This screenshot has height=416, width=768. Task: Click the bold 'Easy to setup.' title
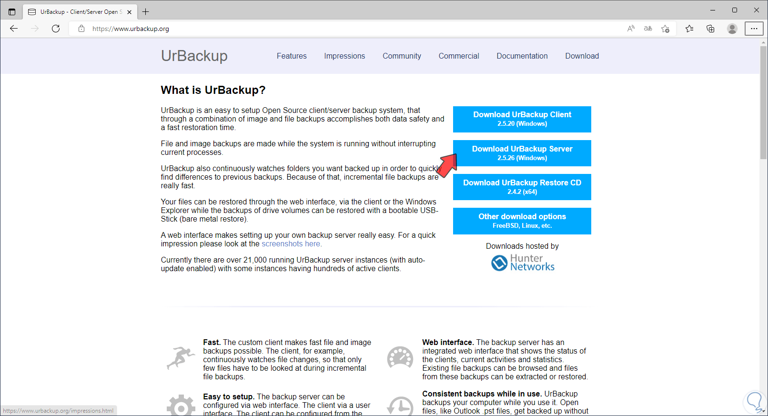[x=229, y=396]
